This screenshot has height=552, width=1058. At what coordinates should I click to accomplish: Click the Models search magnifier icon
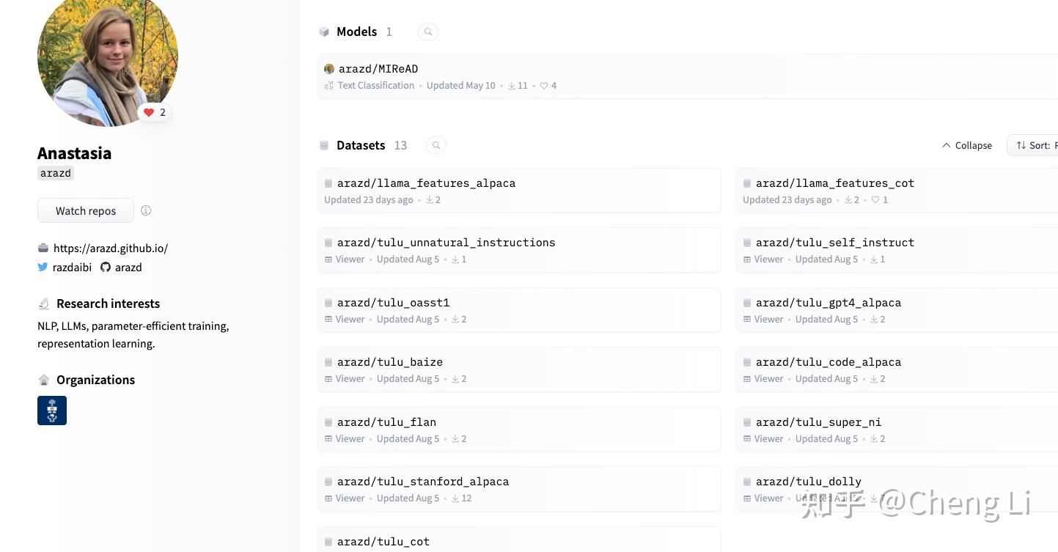(x=428, y=32)
